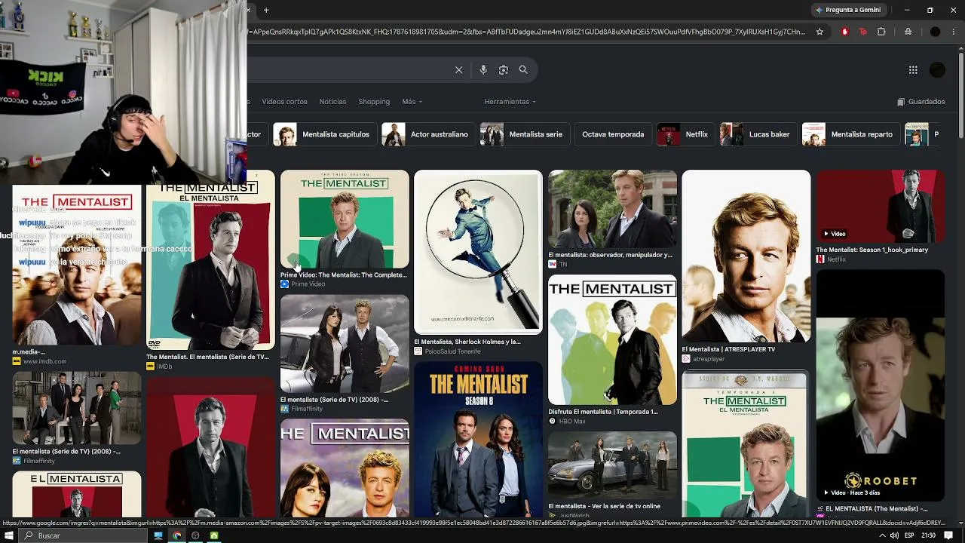Open the magnifying glass illustration from PsicoSalud Tenerife
Screen dimensions: 965x543
tap(478, 252)
